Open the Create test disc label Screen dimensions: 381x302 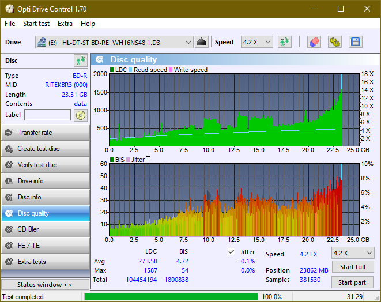point(39,149)
